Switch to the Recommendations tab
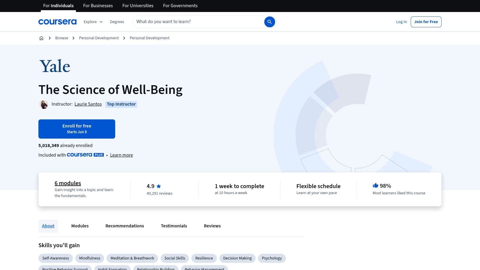The width and height of the screenshot is (480, 270). (124, 226)
